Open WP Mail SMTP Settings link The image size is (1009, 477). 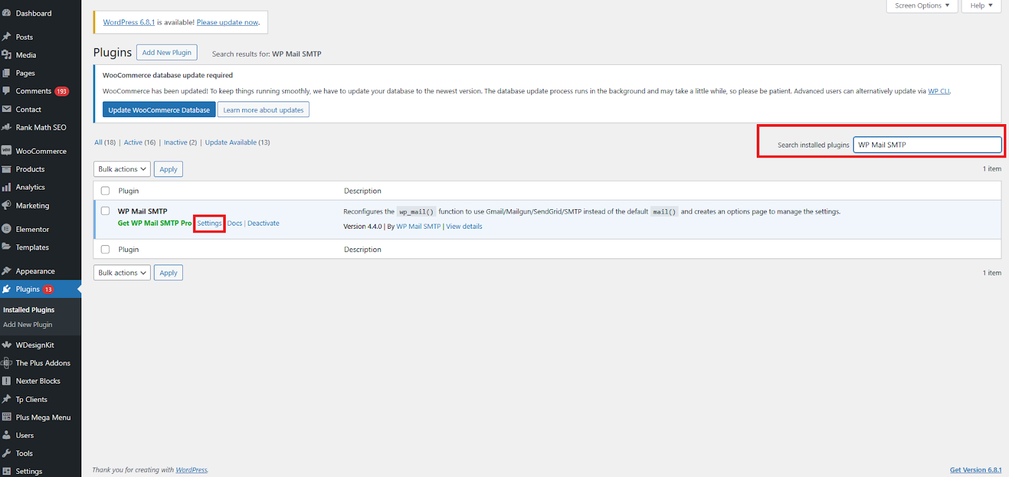pyautogui.click(x=209, y=223)
